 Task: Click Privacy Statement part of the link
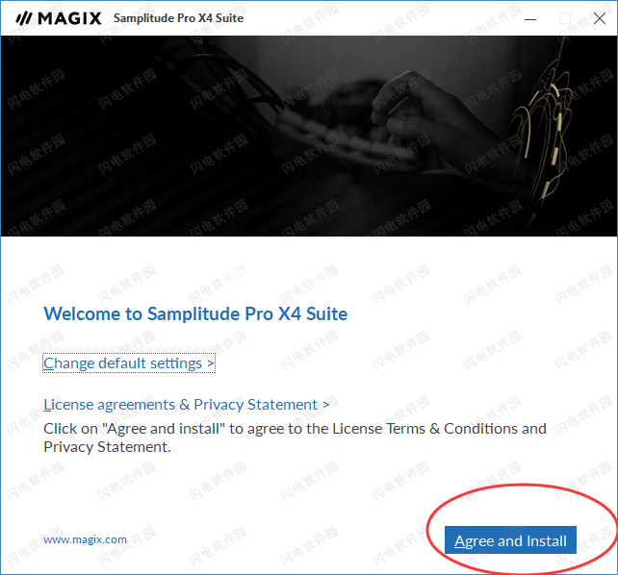[x=255, y=405]
